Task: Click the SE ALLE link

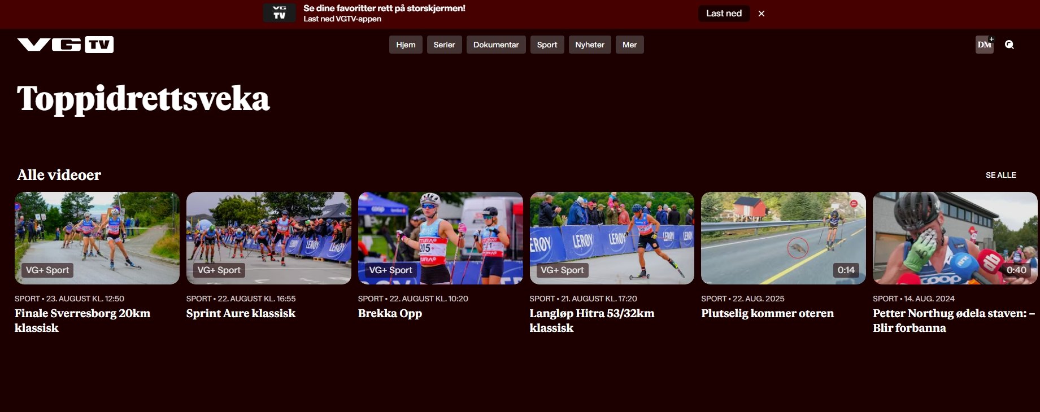Action: pos(1000,175)
